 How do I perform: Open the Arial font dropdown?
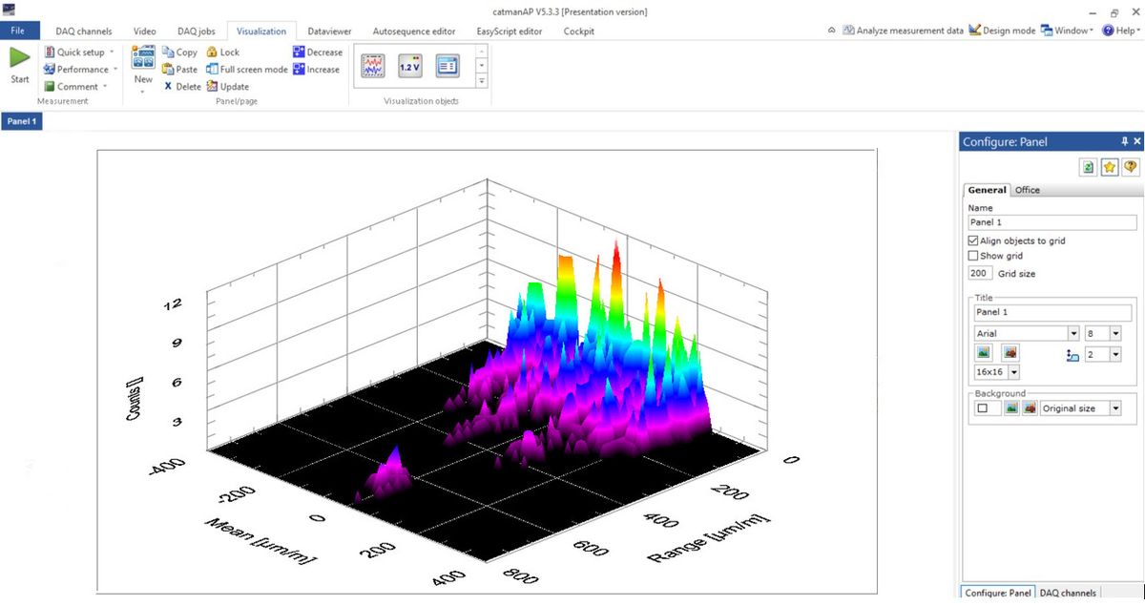pos(1073,334)
